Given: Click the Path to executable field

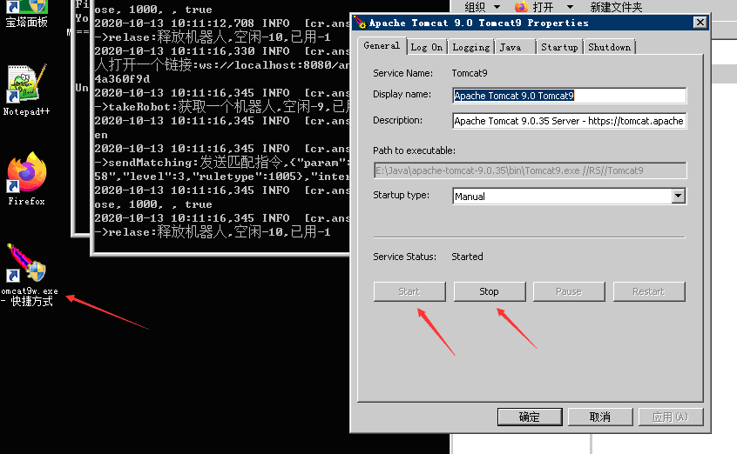Looking at the screenshot, I should [531, 170].
